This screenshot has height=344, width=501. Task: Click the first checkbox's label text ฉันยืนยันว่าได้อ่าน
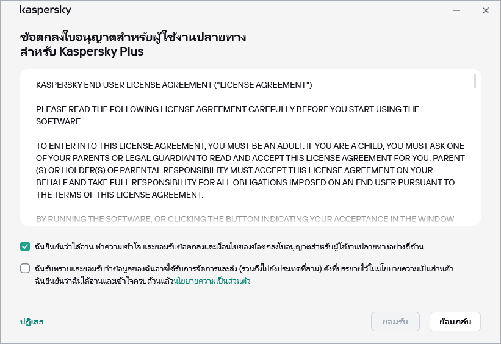click(229, 247)
